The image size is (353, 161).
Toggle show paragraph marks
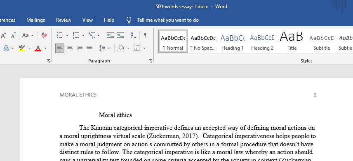click(146, 35)
